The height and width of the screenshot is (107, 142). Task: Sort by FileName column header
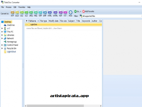32,21
